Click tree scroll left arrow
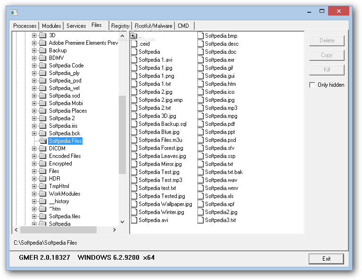The image size is (362, 280). [x=16, y=230]
